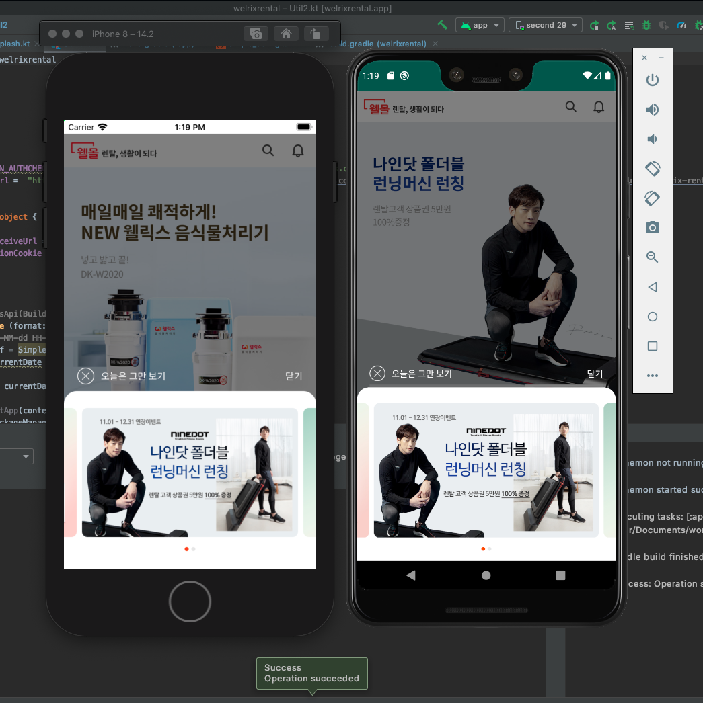Switch to the build.gradle (welrixrental) tab
The width and height of the screenshot is (703, 703).
[383, 44]
